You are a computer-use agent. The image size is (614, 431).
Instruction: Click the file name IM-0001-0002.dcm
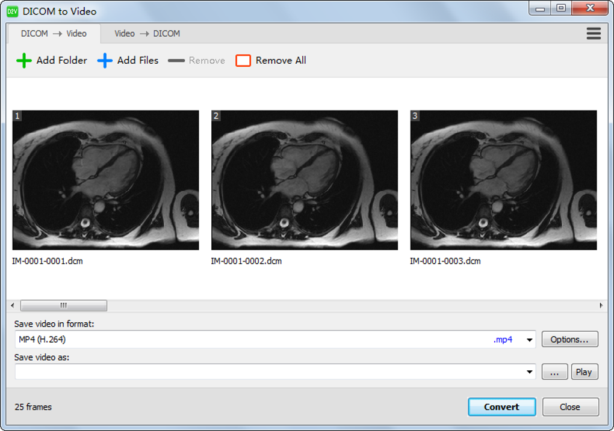pos(246,261)
